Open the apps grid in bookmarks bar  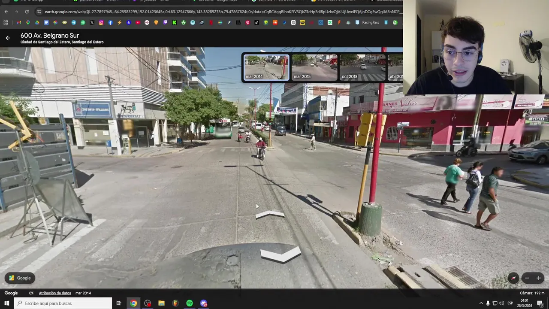click(x=6, y=22)
